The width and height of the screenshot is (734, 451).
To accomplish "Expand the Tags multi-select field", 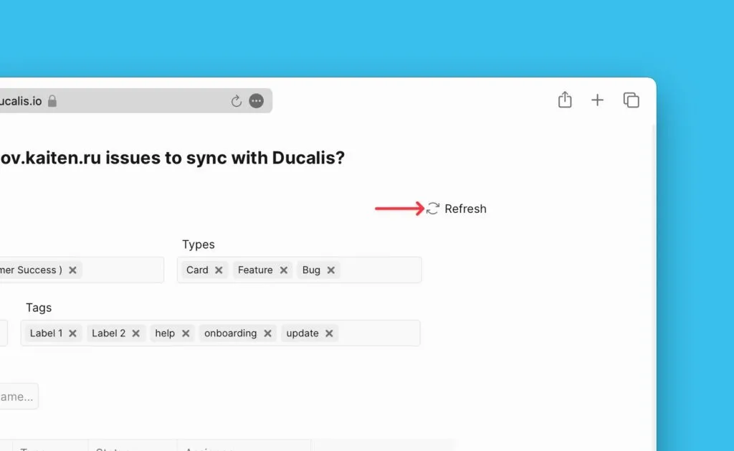I will (x=378, y=333).
